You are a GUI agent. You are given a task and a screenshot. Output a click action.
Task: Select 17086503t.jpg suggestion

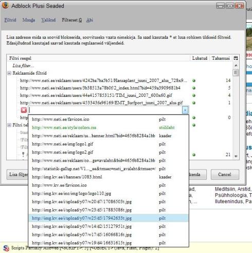tap(109, 202)
